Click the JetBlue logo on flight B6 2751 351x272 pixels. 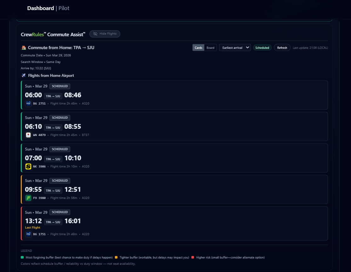(28, 103)
